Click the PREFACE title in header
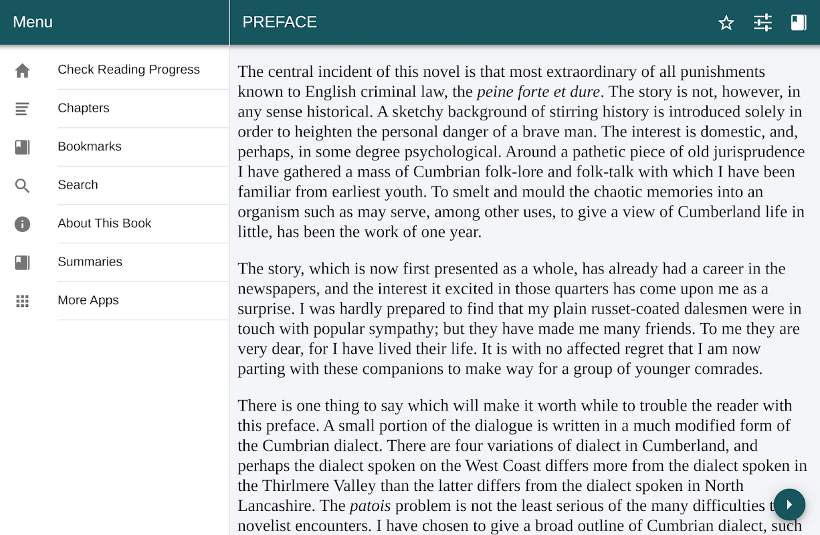The image size is (820, 535). (280, 22)
